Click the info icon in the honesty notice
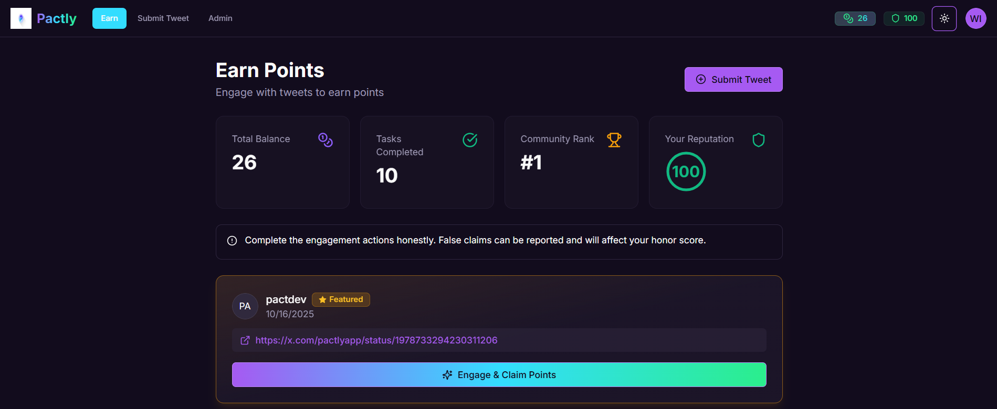997x409 pixels. pos(232,241)
